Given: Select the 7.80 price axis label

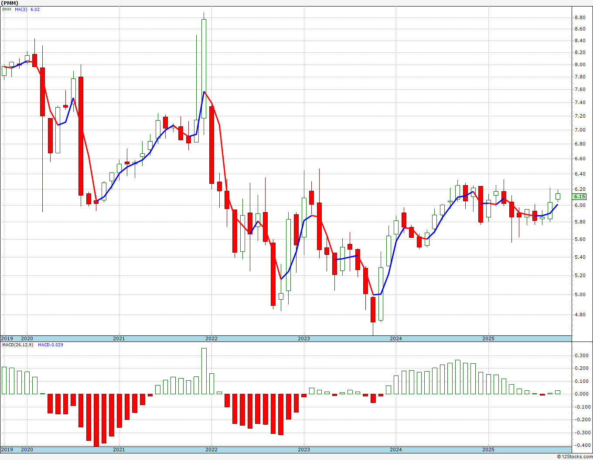Looking at the screenshot, I should (580, 77).
